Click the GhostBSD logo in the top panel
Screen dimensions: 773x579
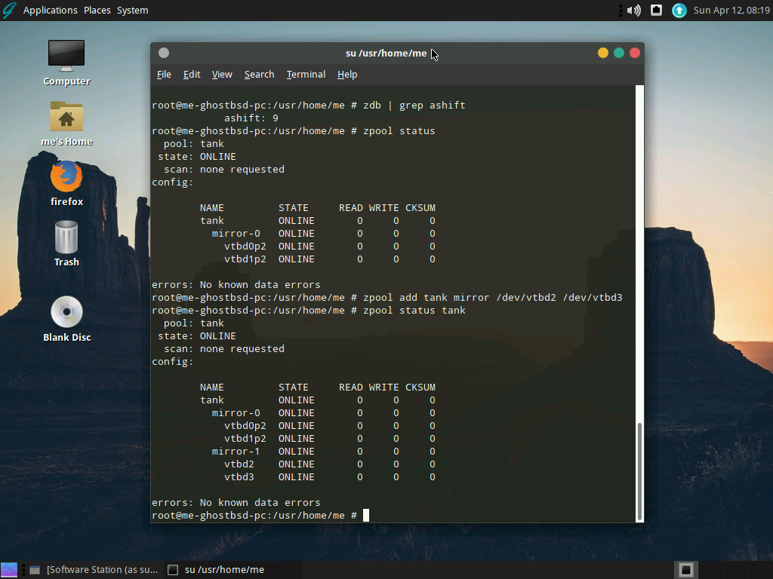9,10
